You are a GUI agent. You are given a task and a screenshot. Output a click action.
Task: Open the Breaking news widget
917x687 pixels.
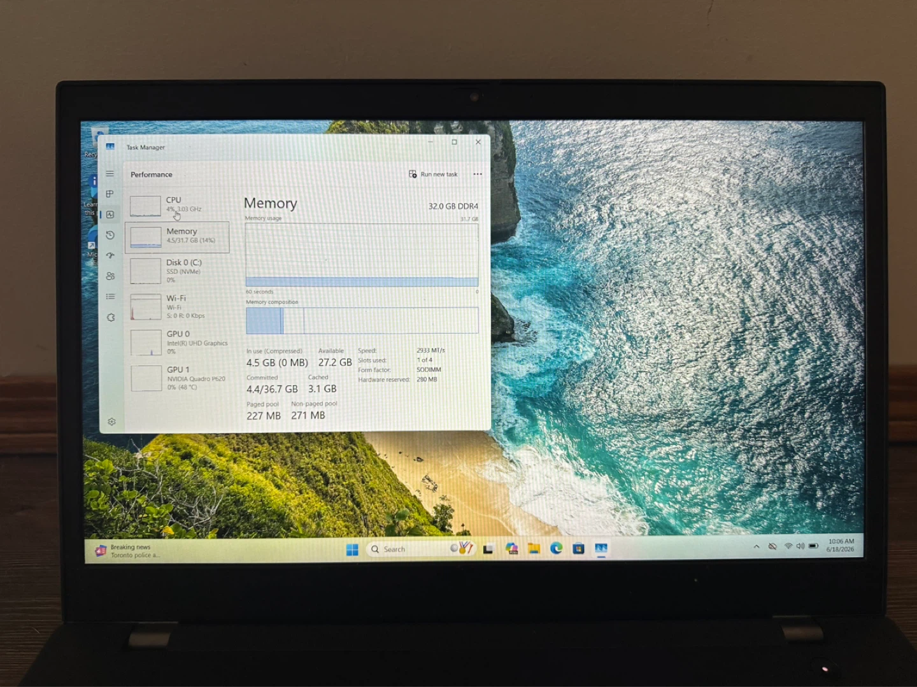(x=127, y=551)
